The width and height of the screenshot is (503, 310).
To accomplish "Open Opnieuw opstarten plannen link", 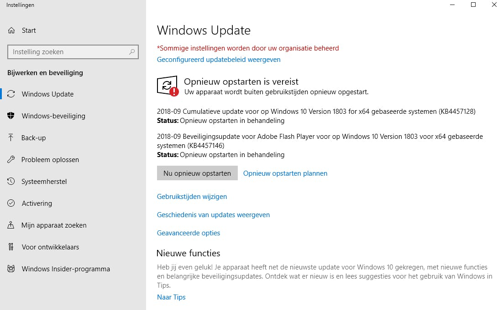I will coord(285,173).
